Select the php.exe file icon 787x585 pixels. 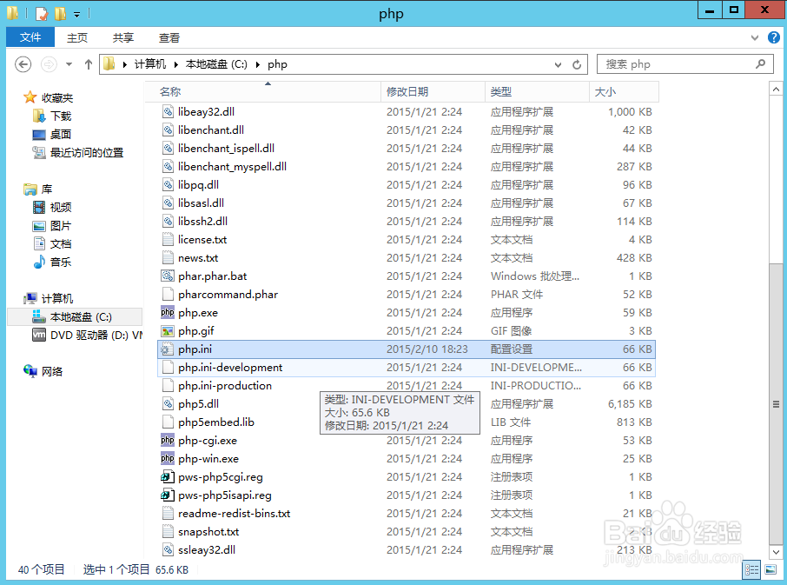pos(168,312)
